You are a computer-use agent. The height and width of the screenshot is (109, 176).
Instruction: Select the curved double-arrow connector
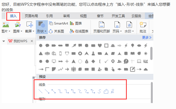coord(93,91)
